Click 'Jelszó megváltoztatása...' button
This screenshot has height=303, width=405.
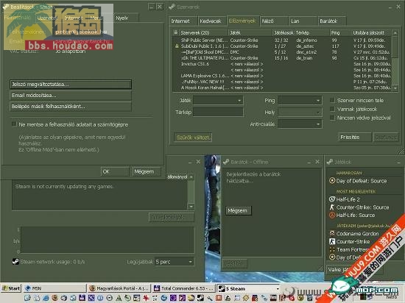71,85
